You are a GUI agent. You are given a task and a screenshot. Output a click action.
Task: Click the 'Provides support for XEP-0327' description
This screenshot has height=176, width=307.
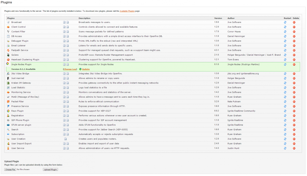[x=95, y=111]
